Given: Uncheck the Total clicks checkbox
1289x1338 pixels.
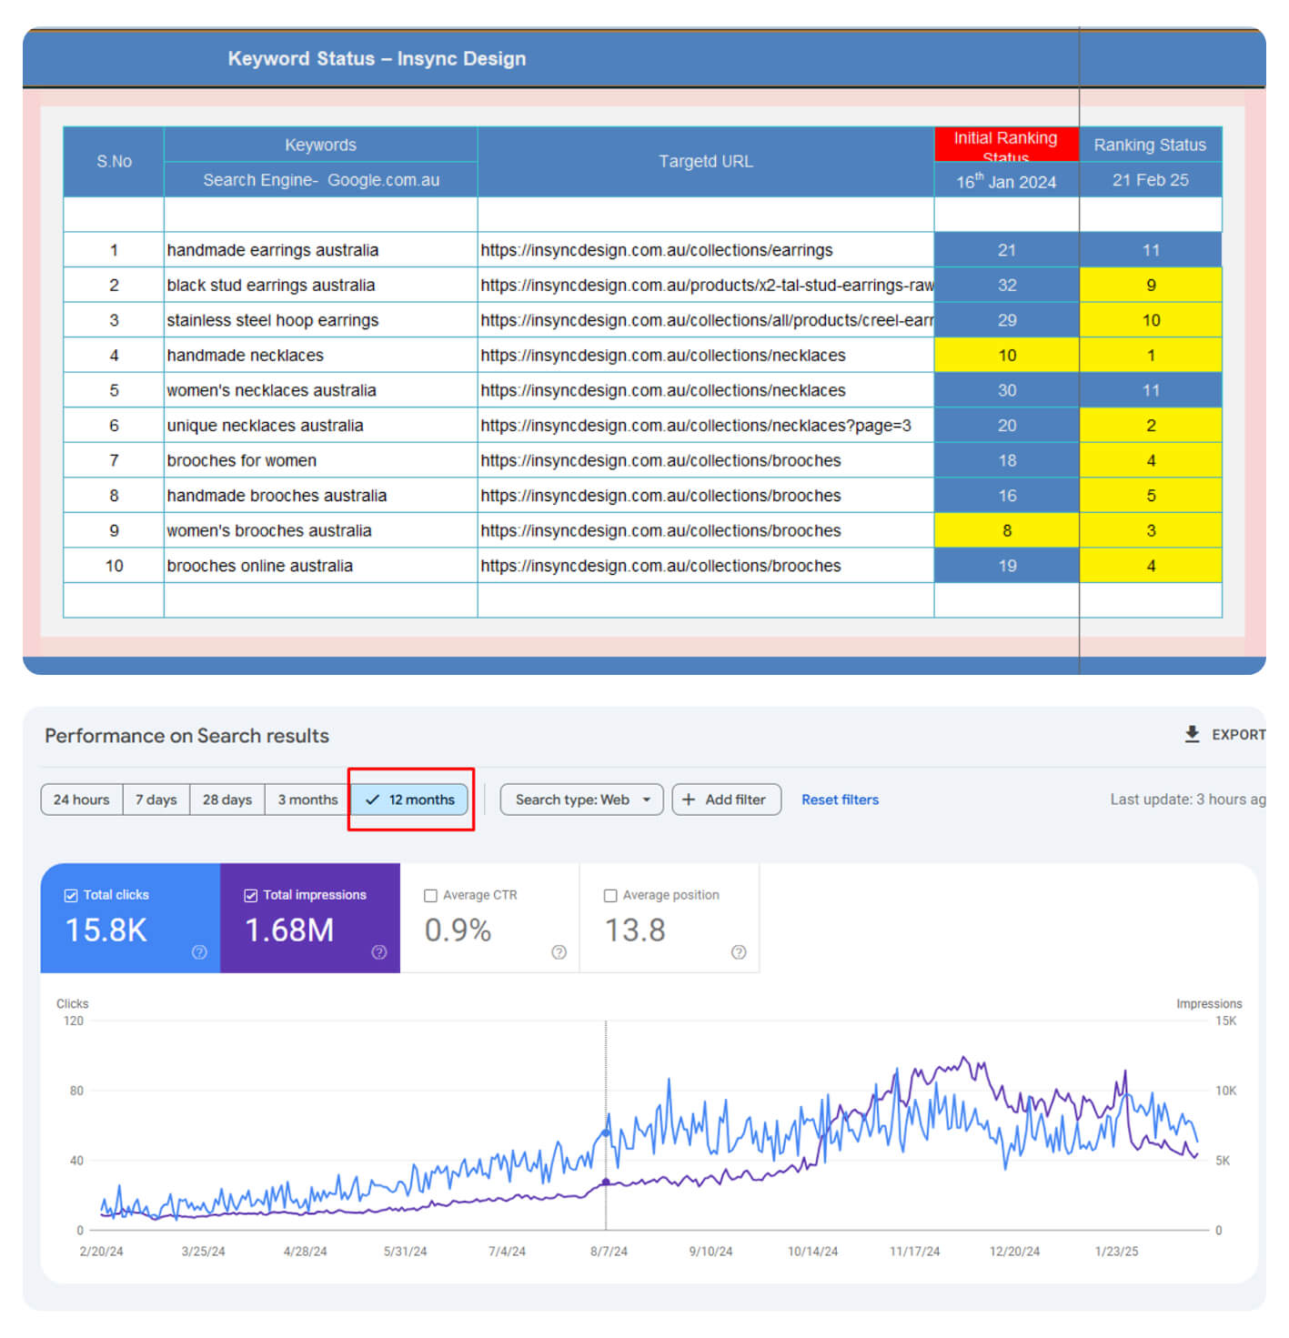Looking at the screenshot, I should click(71, 895).
